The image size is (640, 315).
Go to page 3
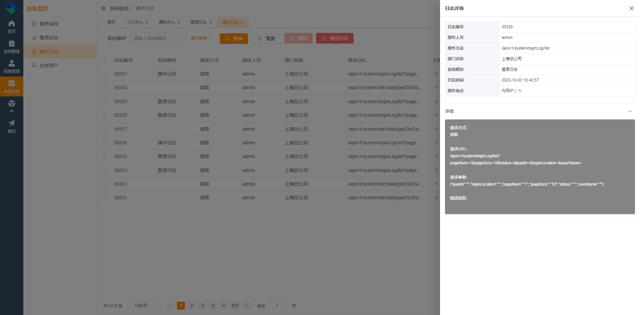click(x=202, y=306)
